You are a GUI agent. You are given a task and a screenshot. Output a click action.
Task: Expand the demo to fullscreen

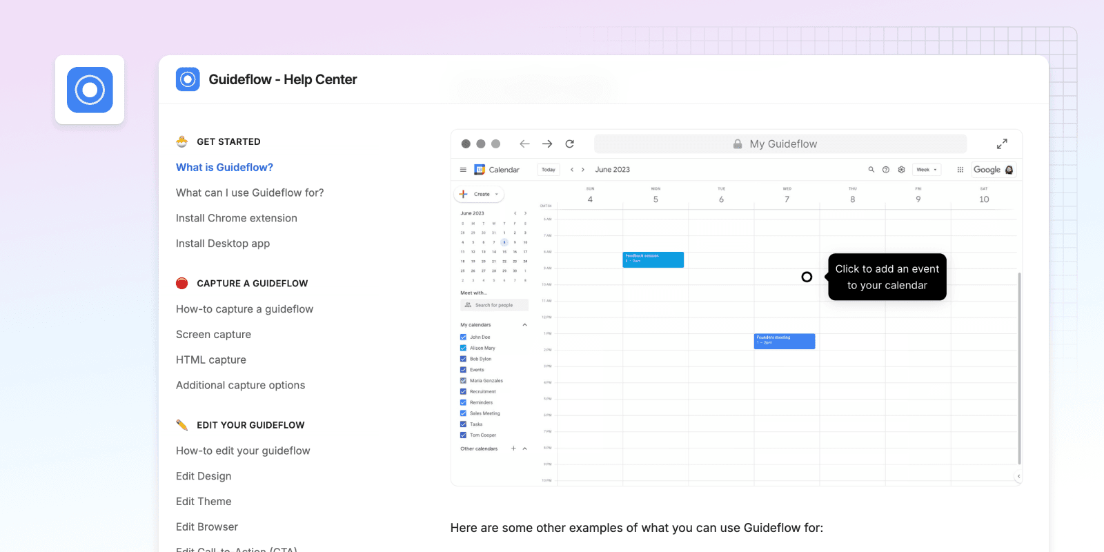(x=1002, y=144)
